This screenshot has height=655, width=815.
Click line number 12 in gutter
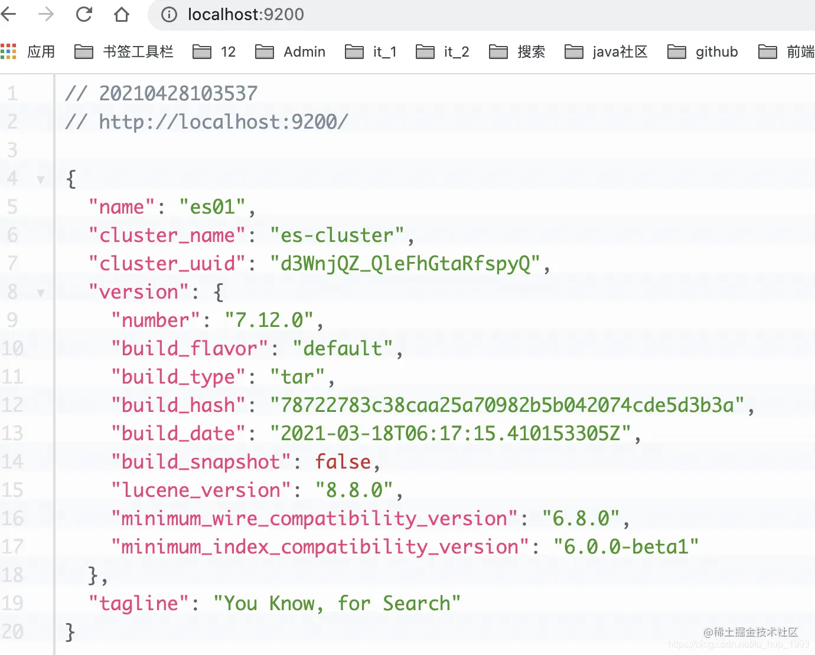[x=12, y=405]
